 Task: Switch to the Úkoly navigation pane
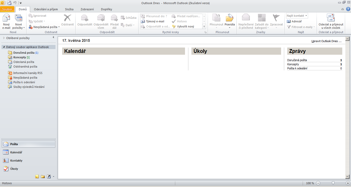coord(28,169)
